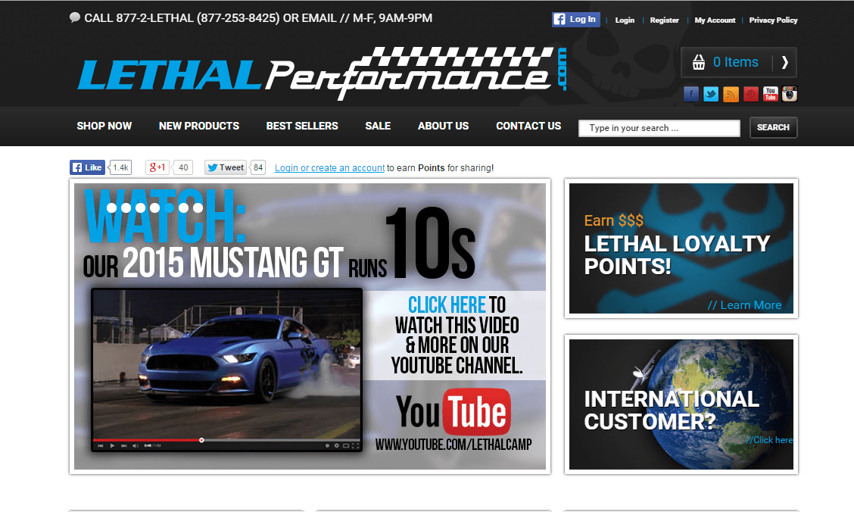
Task: Click the SEARCH button
Action: [774, 127]
